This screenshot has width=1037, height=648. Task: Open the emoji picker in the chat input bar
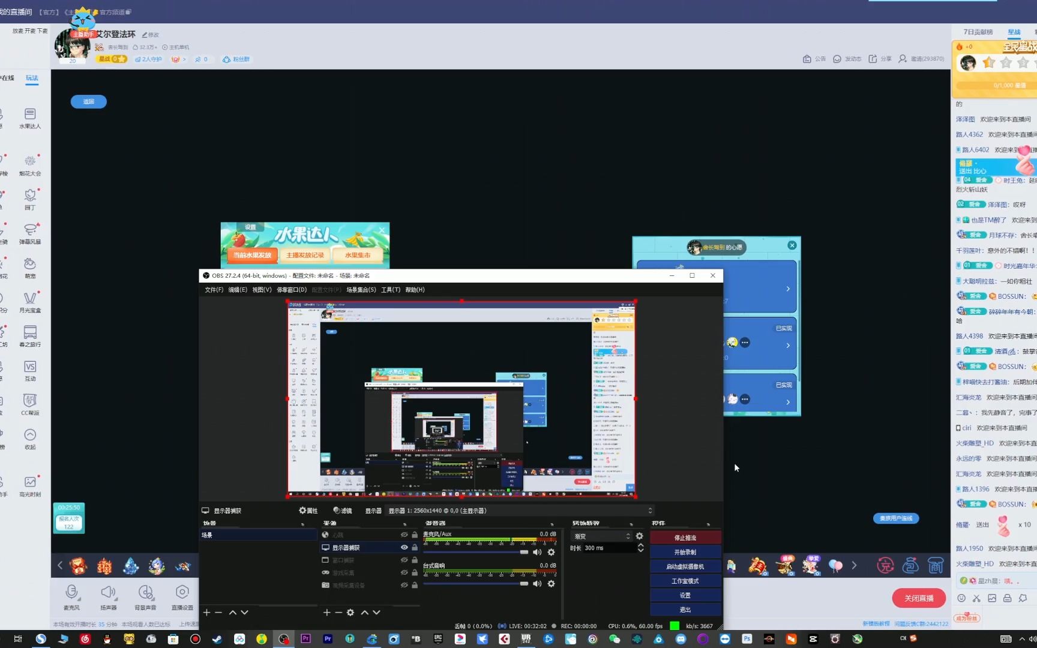961,598
